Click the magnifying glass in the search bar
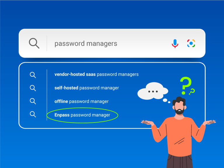 click(x=34, y=43)
